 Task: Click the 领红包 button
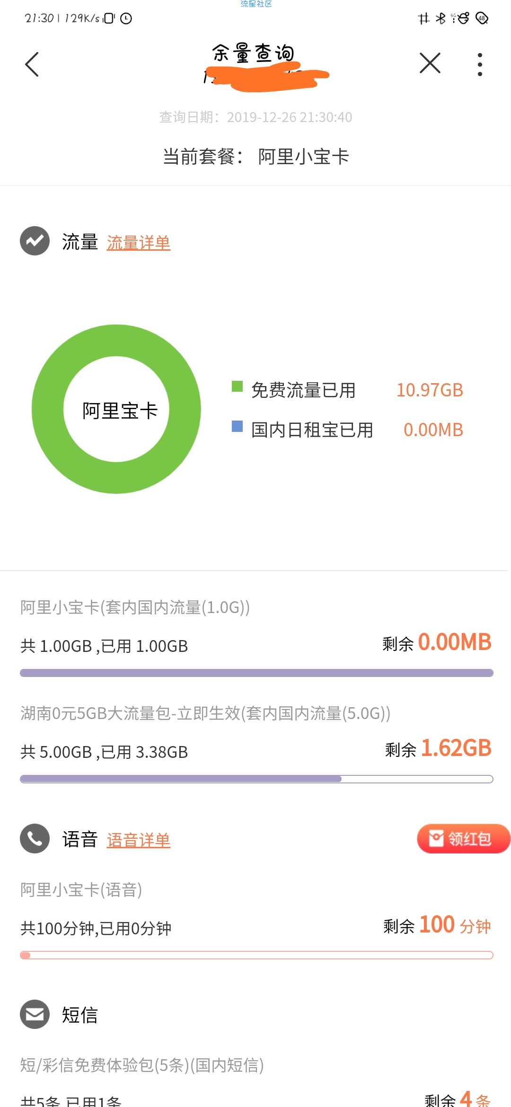point(463,839)
